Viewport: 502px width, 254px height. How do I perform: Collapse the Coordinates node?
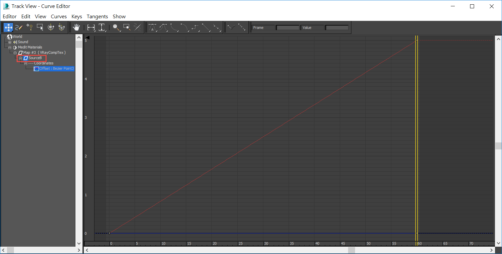[x=26, y=63]
